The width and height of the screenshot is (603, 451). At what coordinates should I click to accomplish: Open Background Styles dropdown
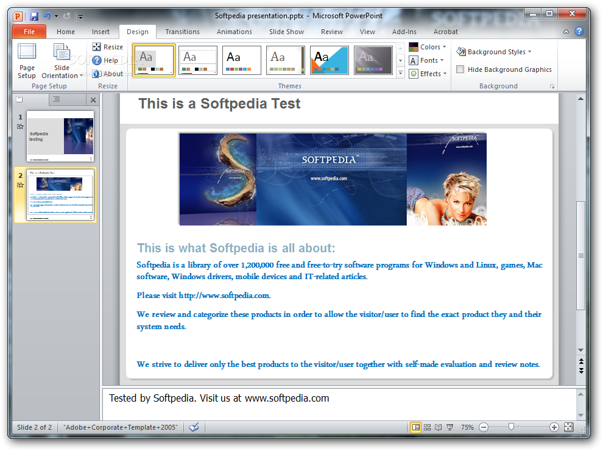click(x=494, y=52)
